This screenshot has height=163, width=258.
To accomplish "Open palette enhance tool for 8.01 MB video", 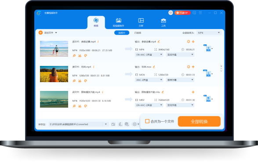I will tap(86, 81).
